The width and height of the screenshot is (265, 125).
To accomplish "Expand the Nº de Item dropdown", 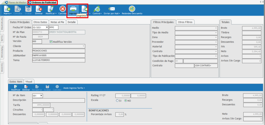I will (41, 96).
